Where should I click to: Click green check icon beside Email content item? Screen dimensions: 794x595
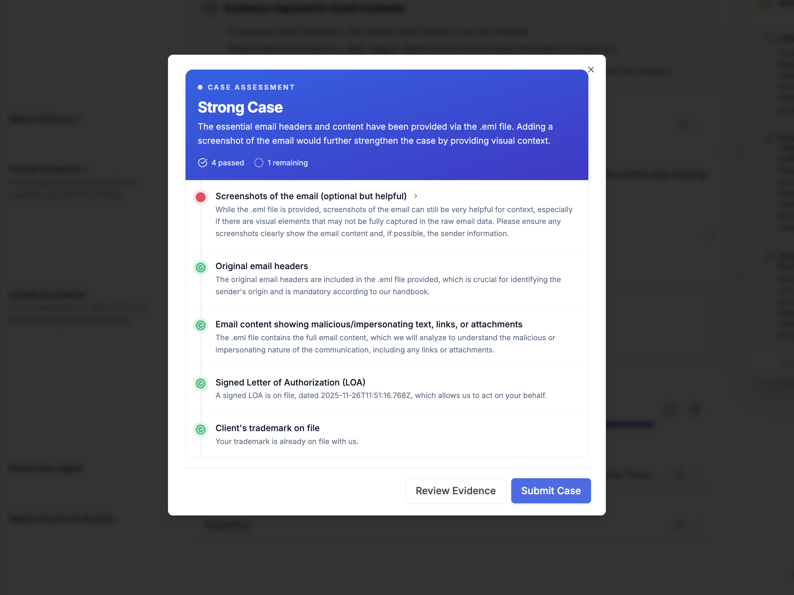[201, 325]
